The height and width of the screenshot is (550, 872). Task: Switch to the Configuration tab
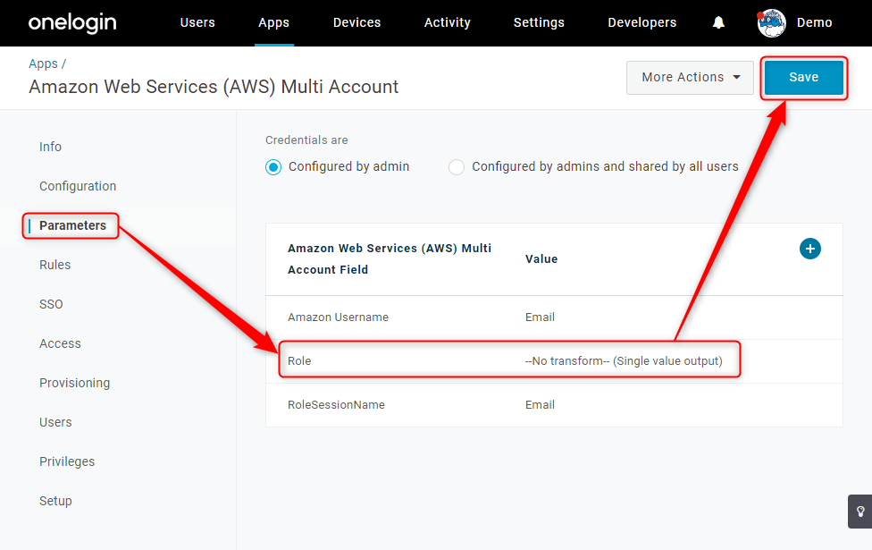tap(78, 186)
